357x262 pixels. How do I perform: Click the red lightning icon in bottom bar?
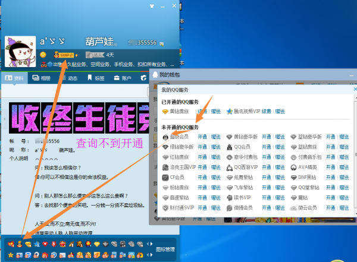coord(54,244)
